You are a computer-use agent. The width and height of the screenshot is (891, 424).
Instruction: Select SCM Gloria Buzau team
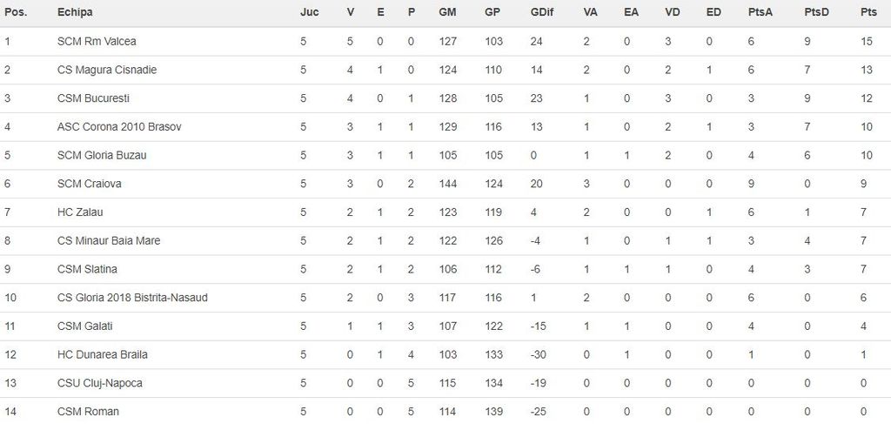[102, 156]
